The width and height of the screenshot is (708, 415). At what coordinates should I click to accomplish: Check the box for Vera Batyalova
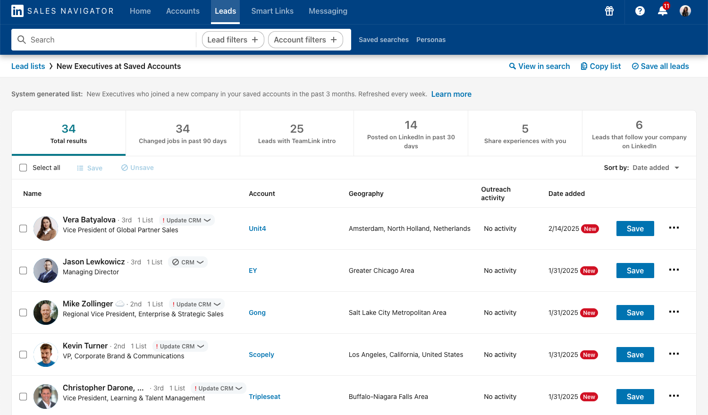point(23,229)
